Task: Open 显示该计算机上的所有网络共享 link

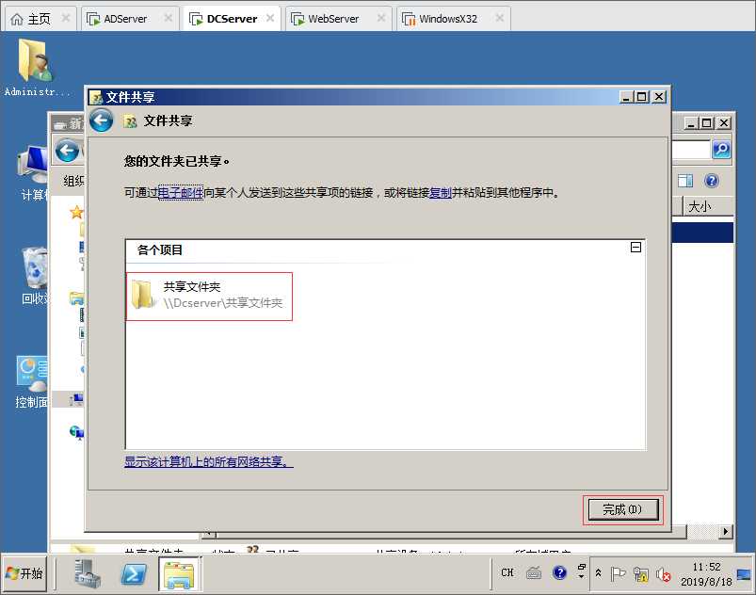Action: (208, 462)
